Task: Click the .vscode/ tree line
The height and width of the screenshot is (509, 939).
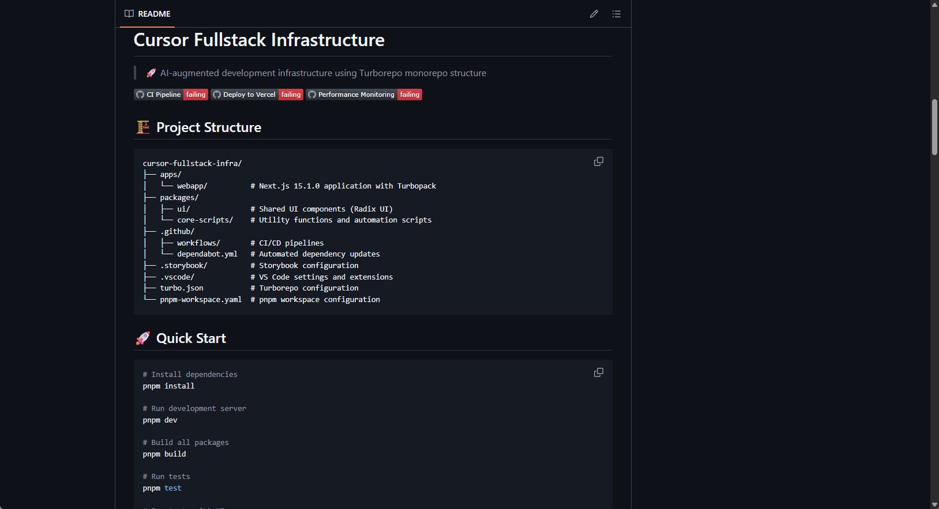Action: coord(177,277)
